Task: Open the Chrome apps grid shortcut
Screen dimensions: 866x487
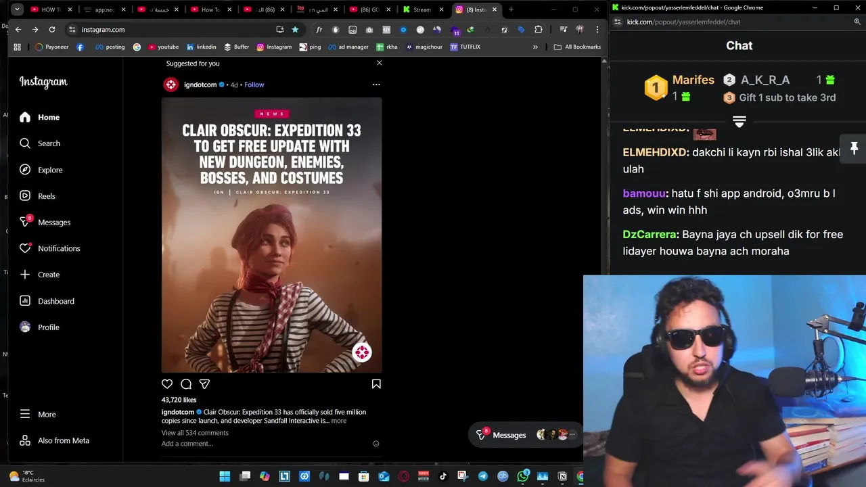Action: (17, 47)
